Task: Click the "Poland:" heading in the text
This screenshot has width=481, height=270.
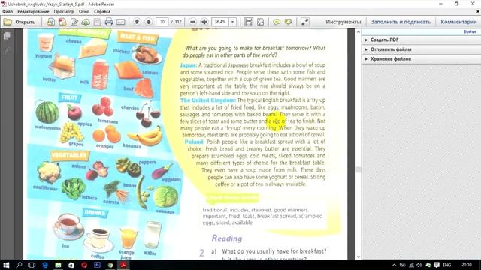Action: [x=195, y=142]
